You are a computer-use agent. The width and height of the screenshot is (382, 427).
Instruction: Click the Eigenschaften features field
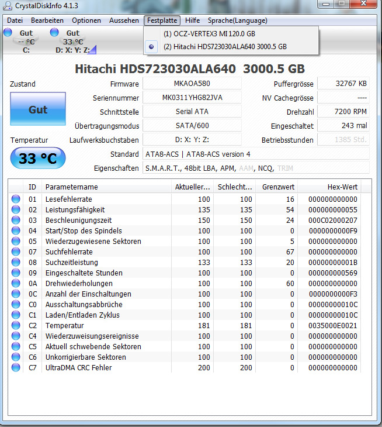click(x=256, y=168)
